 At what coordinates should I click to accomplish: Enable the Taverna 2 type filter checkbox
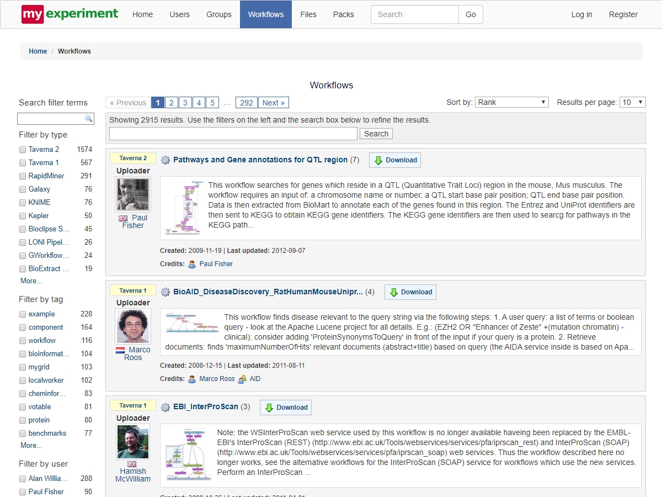[23, 150]
